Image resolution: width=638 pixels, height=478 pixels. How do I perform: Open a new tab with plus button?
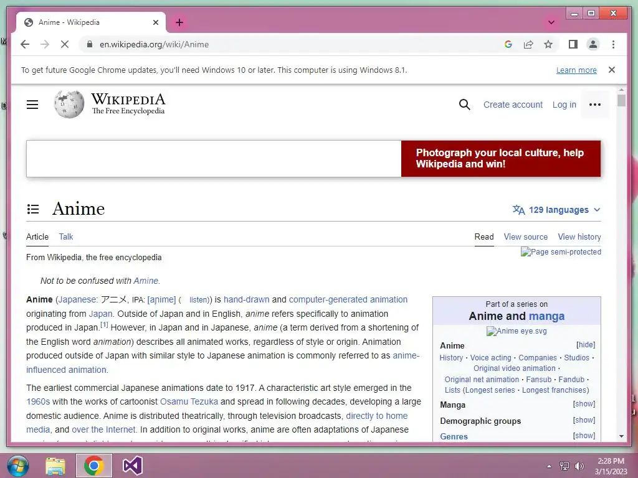pyautogui.click(x=179, y=22)
